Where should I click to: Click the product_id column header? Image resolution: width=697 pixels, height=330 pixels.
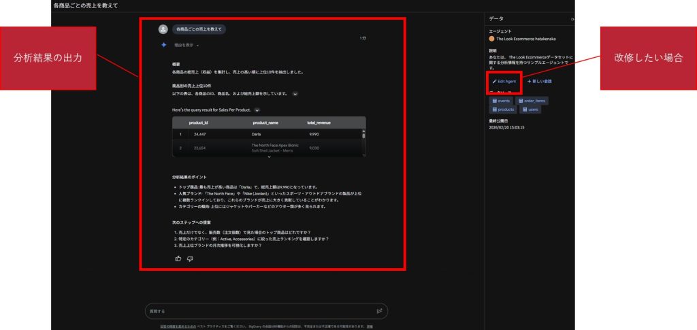[x=198, y=122]
